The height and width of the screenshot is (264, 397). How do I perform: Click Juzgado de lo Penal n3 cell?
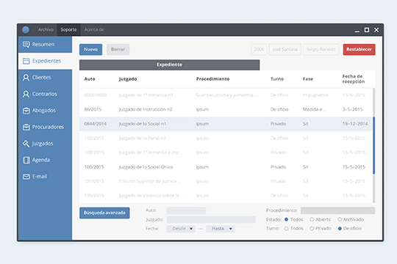click(143, 138)
